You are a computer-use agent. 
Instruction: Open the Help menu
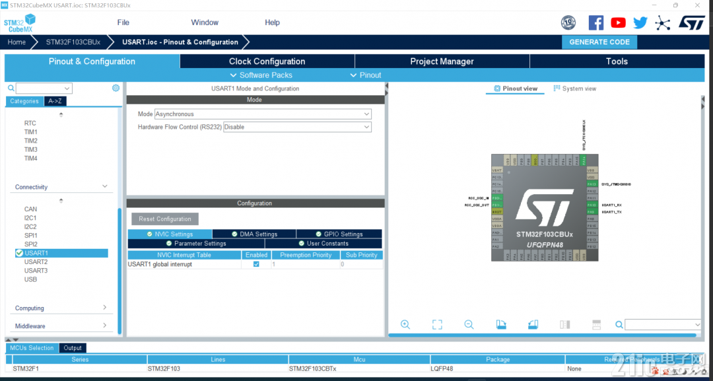click(x=273, y=22)
